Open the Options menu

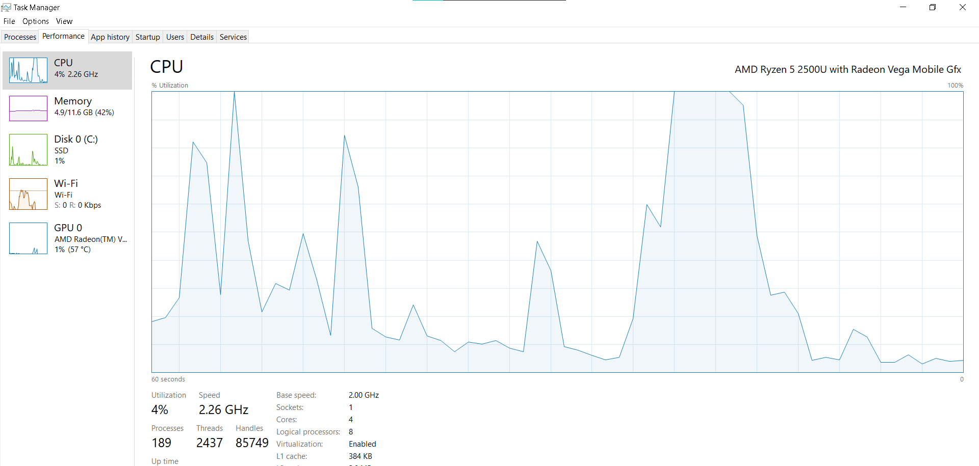coord(36,21)
